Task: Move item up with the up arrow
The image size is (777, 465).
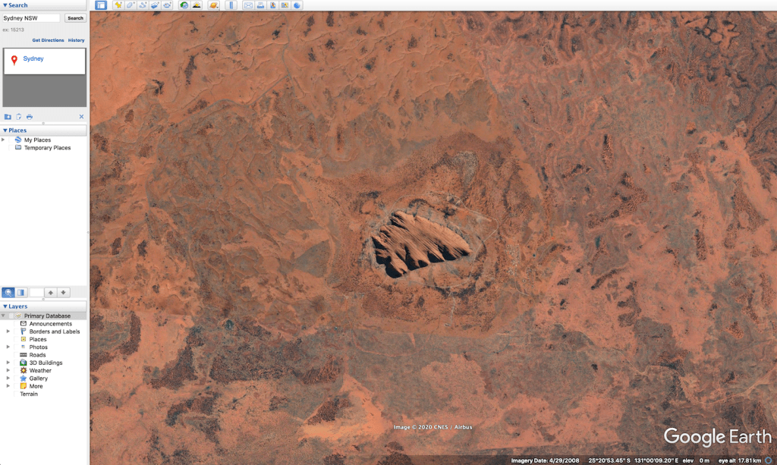Action: click(x=51, y=293)
